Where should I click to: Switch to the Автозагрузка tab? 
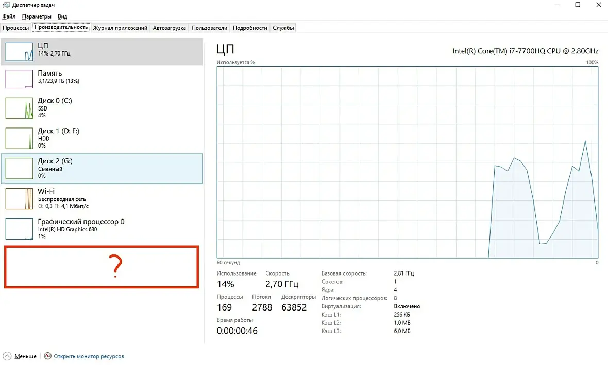click(x=170, y=28)
